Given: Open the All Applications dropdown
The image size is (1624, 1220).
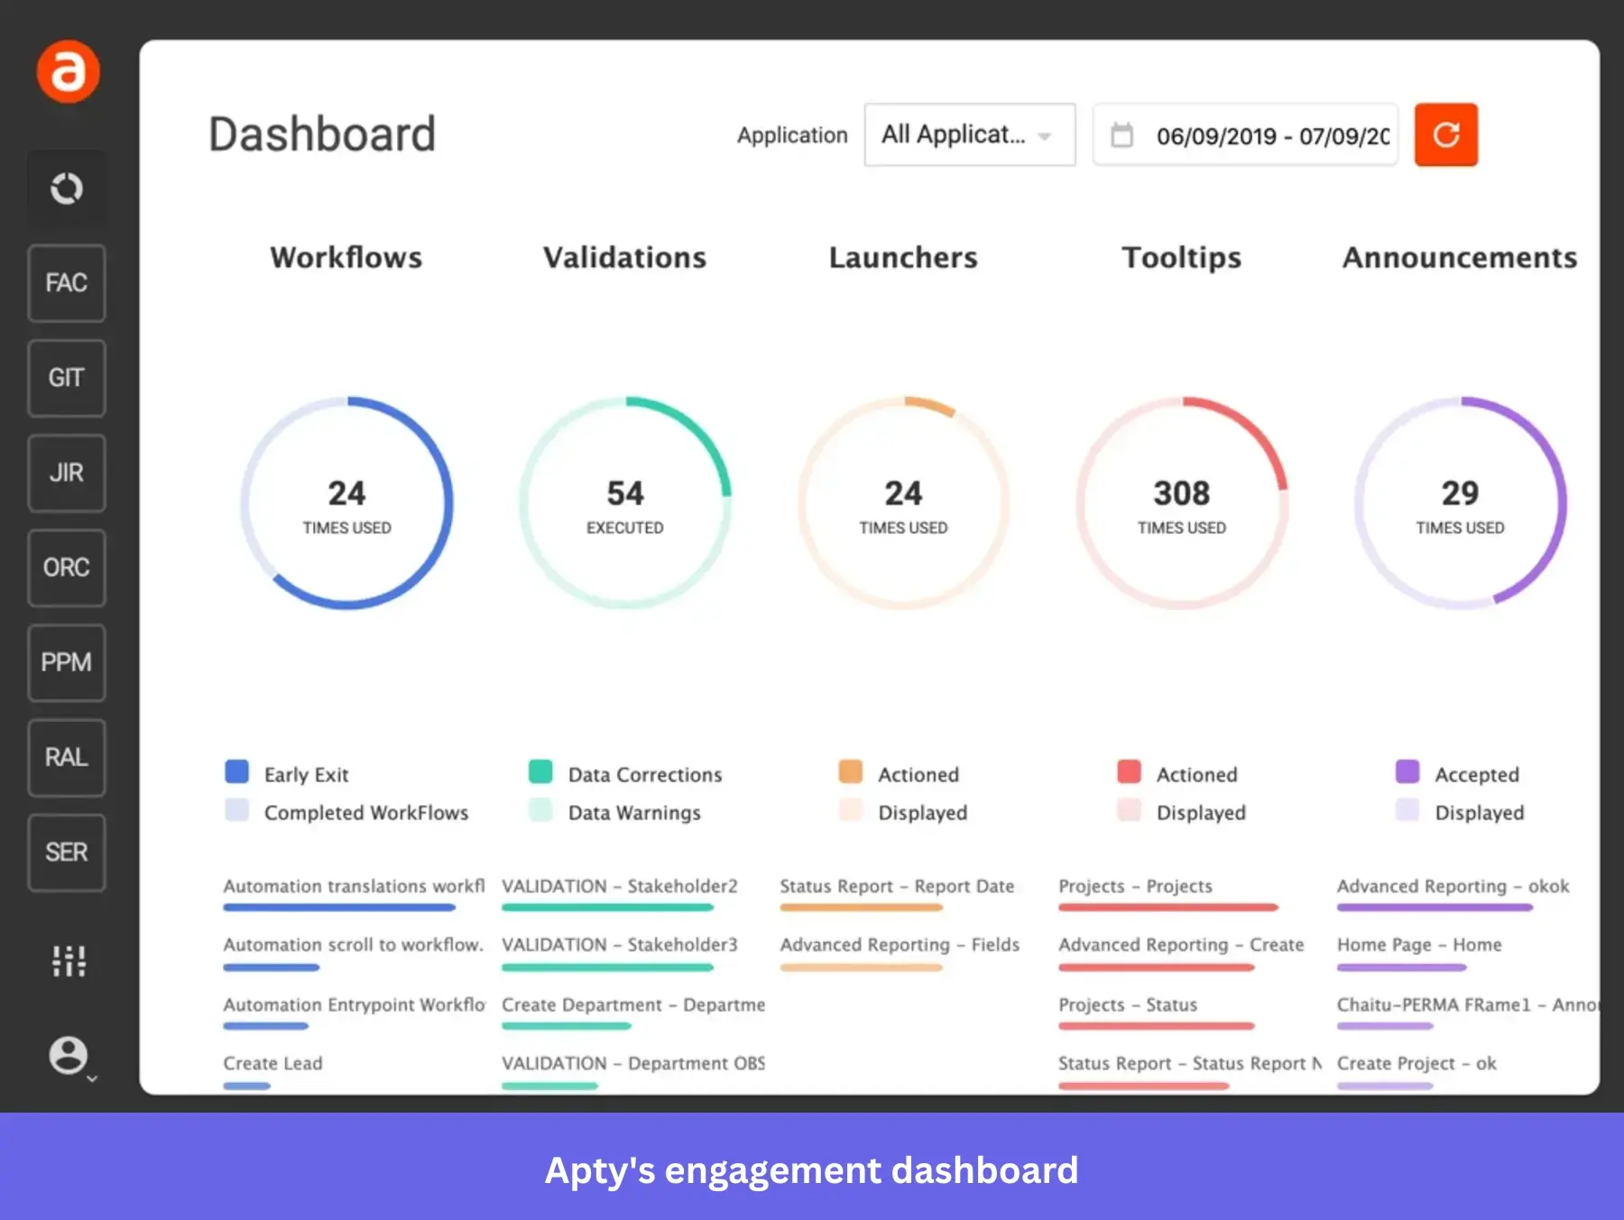Looking at the screenshot, I should point(969,134).
